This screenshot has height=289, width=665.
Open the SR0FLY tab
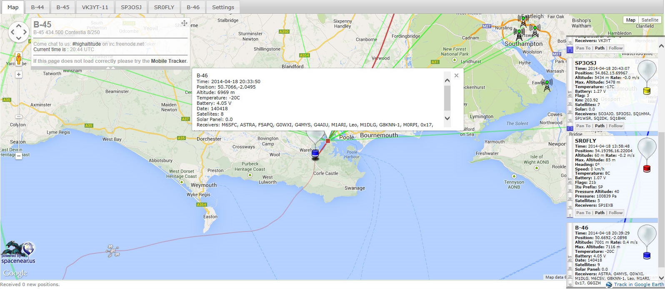coord(164,7)
